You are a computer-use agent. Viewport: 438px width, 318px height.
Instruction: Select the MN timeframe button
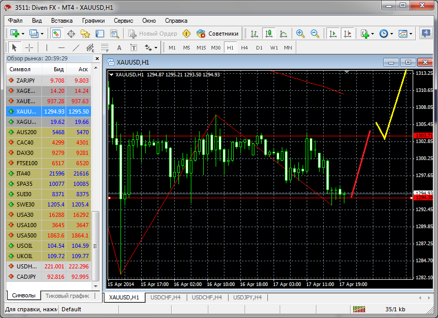point(288,47)
